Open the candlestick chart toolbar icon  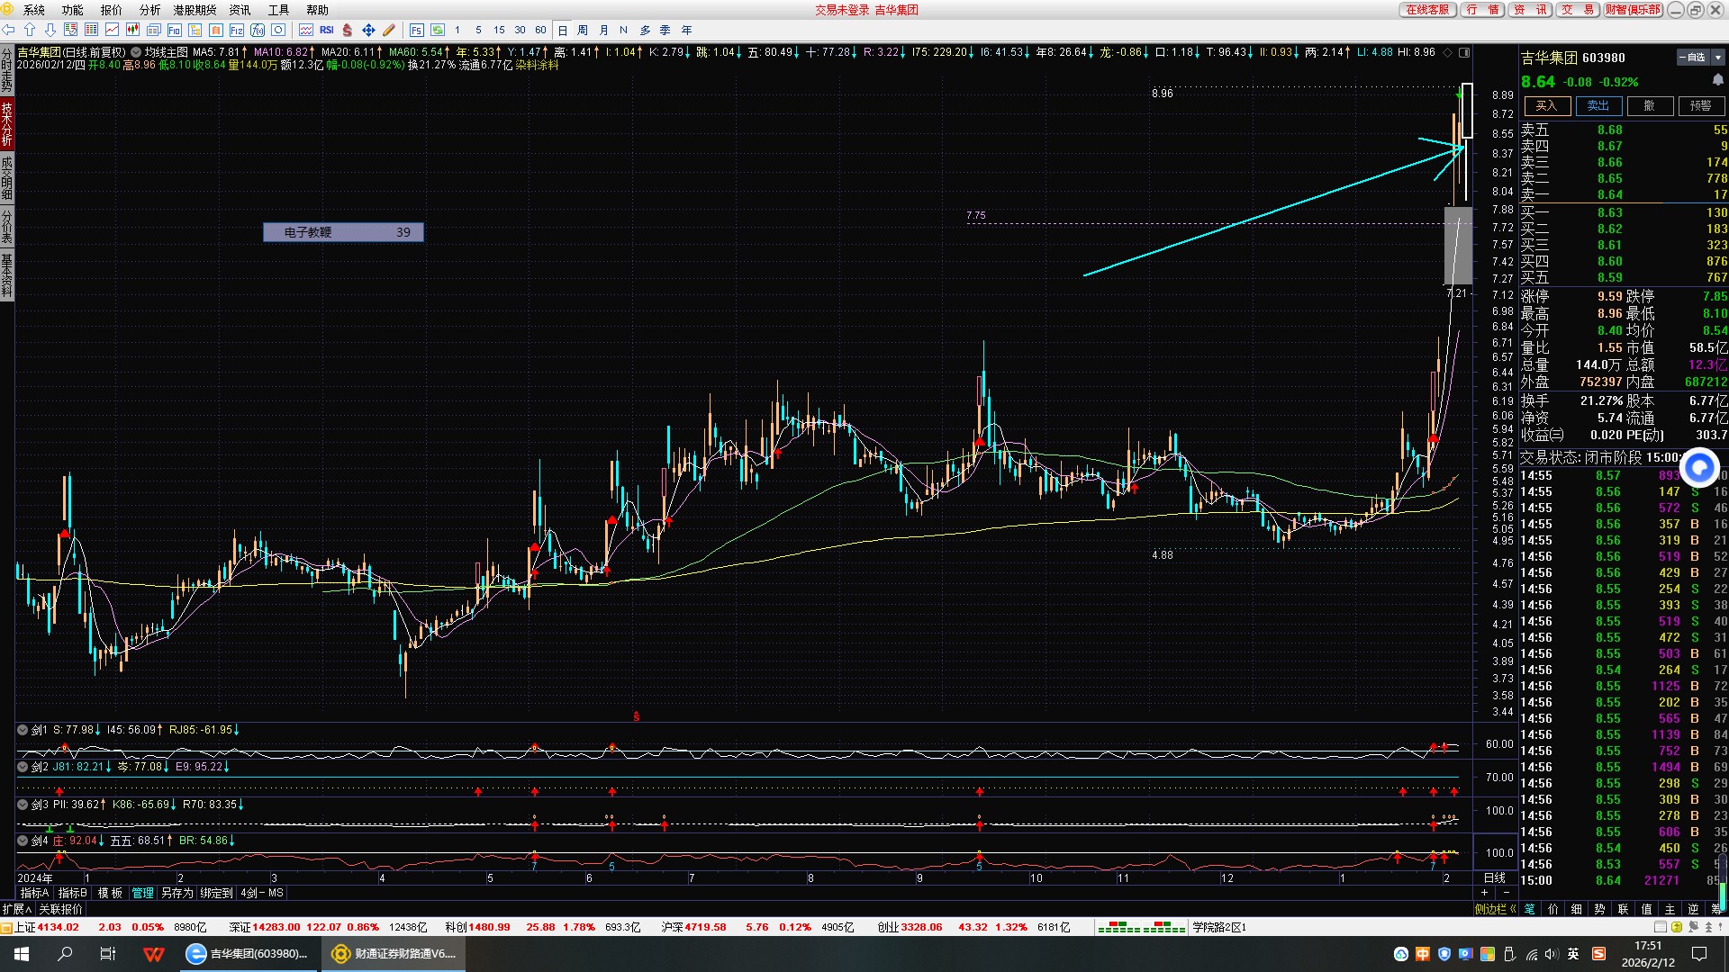132,30
